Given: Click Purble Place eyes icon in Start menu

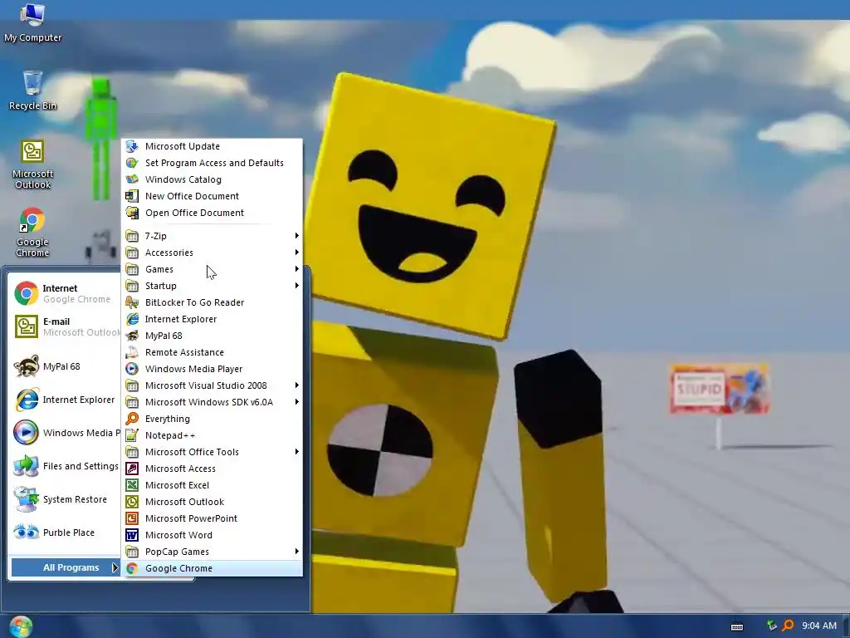Looking at the screenshot, I should [x=26, y=532].
